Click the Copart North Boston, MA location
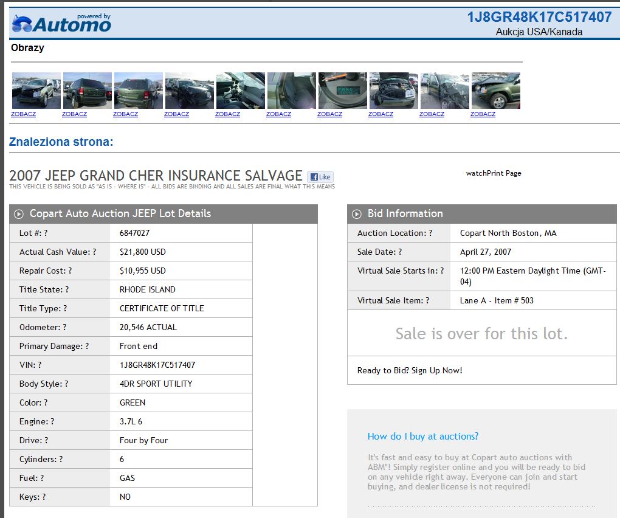The width and height of the screenshot is (620, 518). (508, 233)
